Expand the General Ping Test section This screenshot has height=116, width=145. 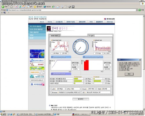click(x=61, y=57)
